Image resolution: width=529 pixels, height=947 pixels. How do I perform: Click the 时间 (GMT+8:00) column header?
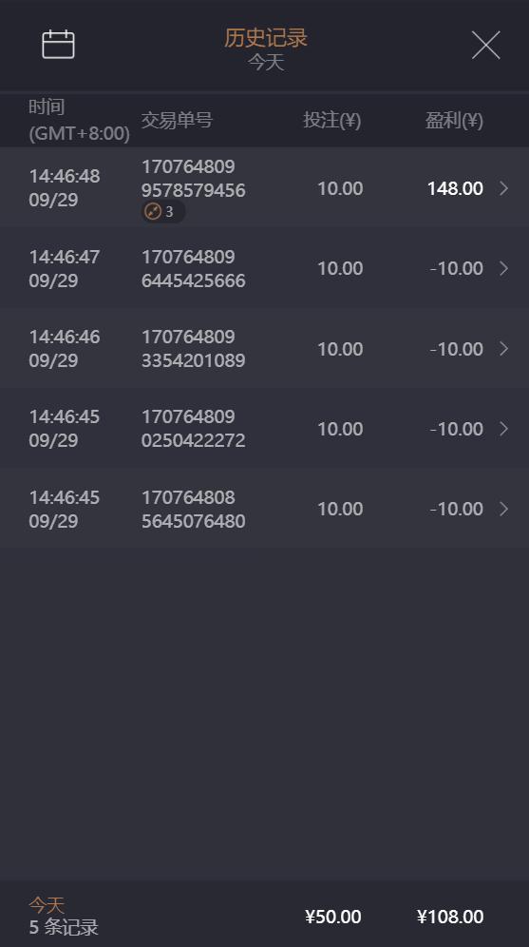(79, 120)
